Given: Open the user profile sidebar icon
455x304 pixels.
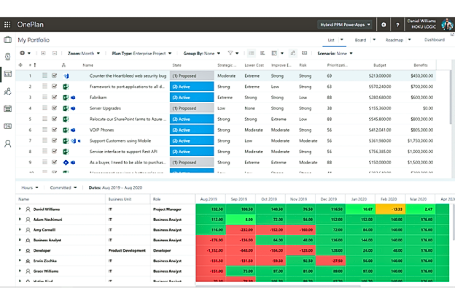Looking at the screenshot, I should (8, 144).
